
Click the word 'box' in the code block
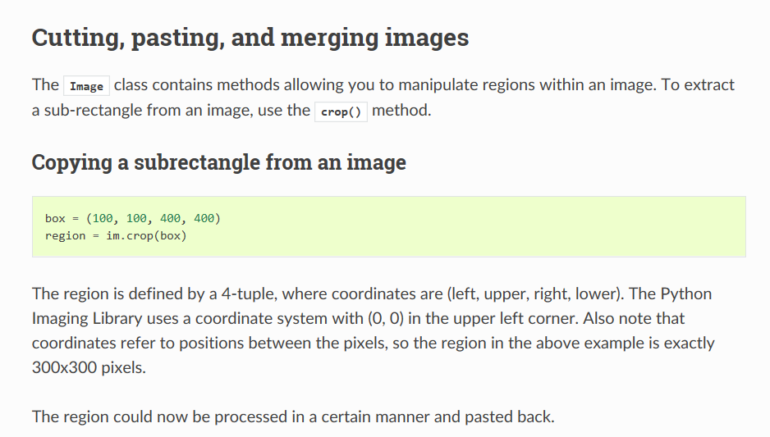point(55,218)
